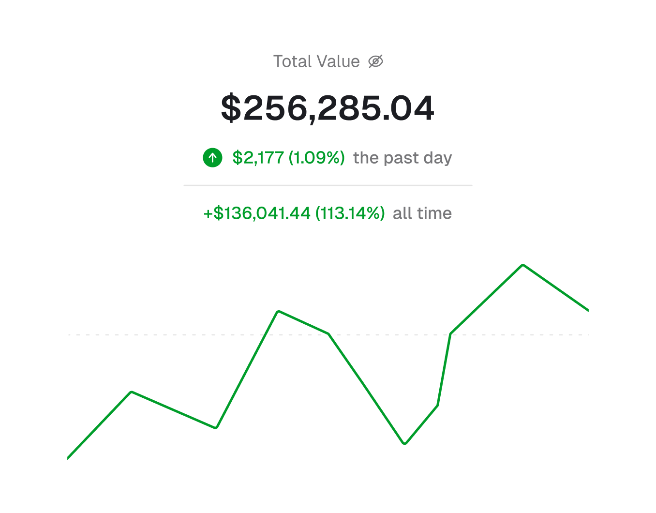Image resolution: width=656 pixels, height=513 pixels.
Task: Click the highest peak of the green chart line
Action: 523,265
